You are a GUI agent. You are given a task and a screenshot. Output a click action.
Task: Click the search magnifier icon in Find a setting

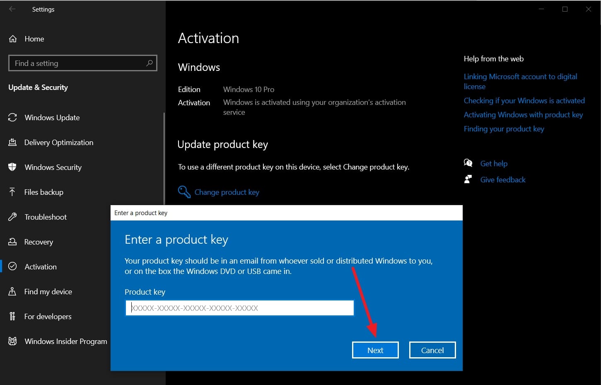(150, 63)
